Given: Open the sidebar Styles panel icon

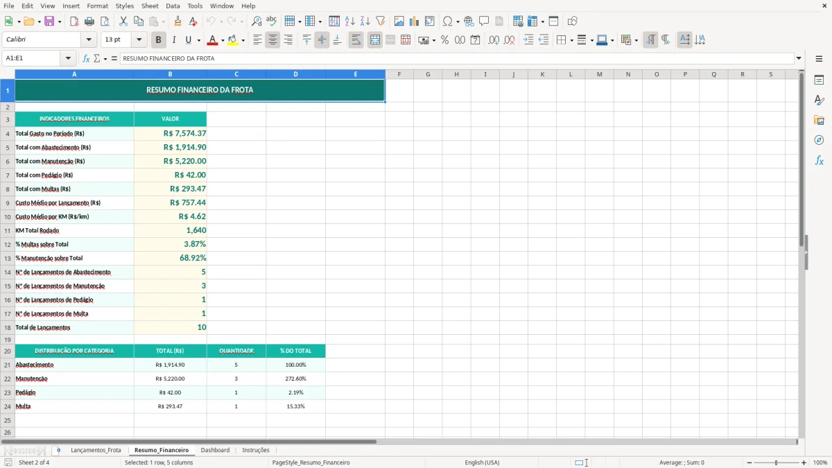Looking at the screenshot, I should click(x=819, y=100).
